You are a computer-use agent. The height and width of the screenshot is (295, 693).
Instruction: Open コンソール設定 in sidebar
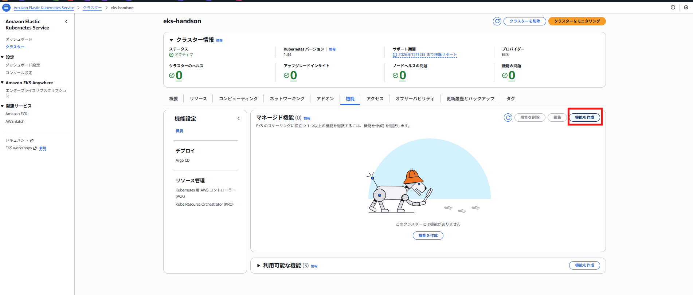point(19,73)
